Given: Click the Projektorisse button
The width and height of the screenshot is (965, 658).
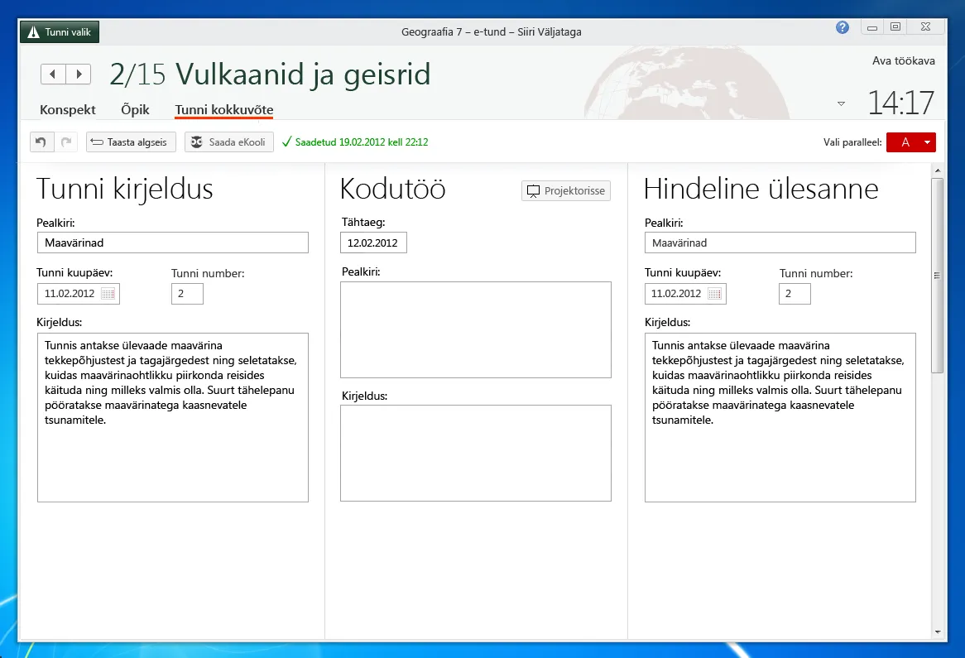Looking at the screenshot, I should [x=566, y=191].
